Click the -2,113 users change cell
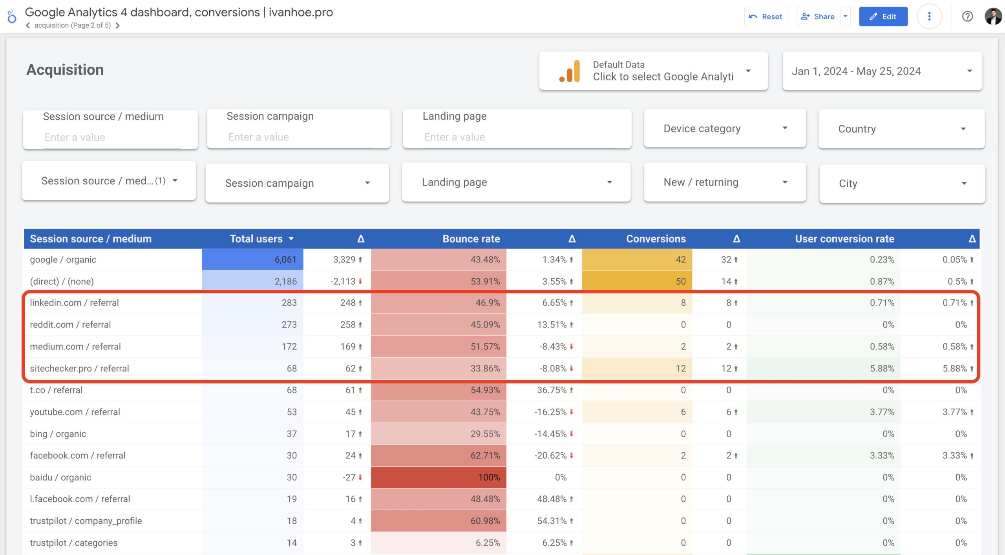The width and height of the screenshot is (1005, 555). (x=337, y=281)
